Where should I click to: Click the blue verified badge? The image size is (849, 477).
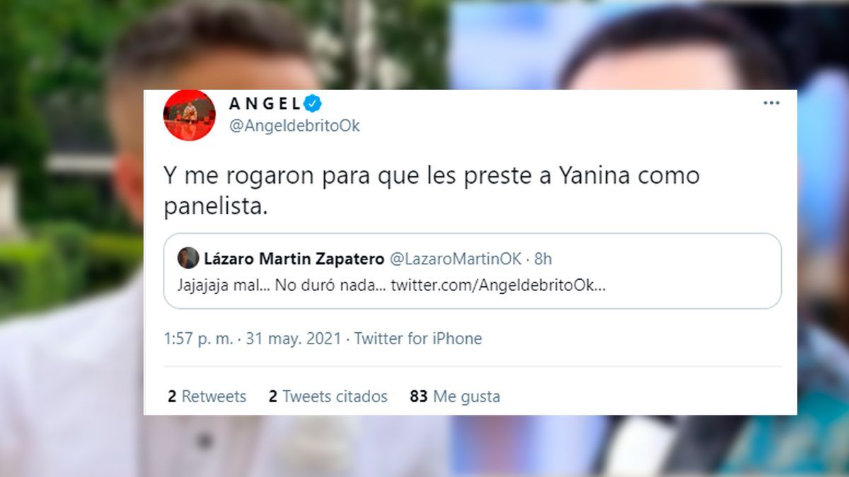pos(313,104)
